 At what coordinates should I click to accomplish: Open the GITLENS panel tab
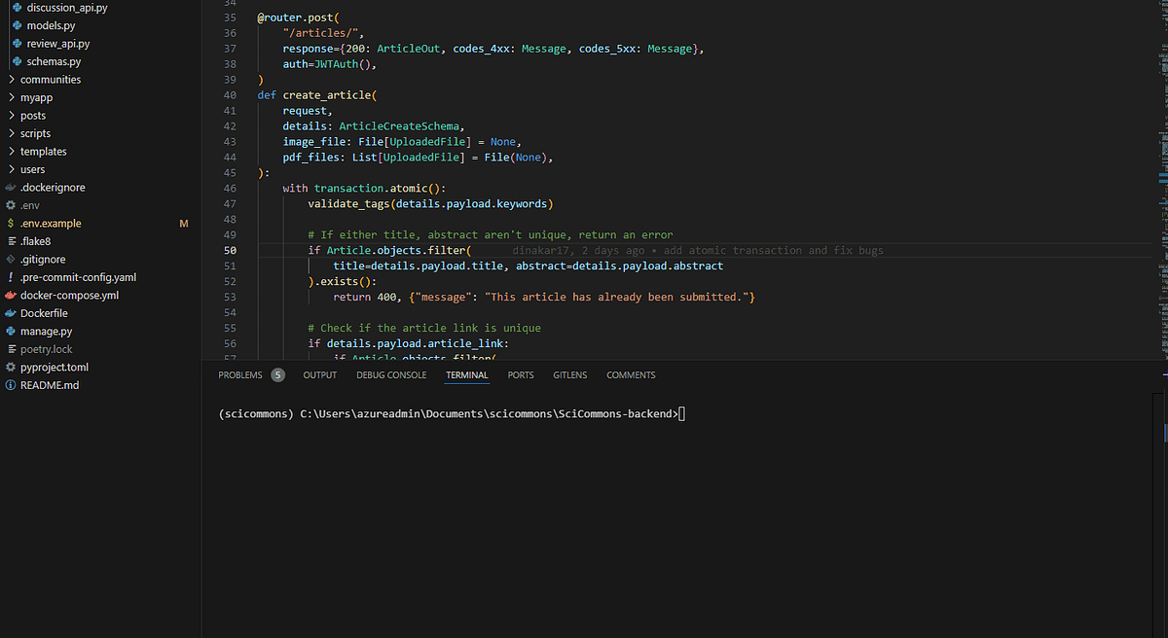(x=569, y=374)
